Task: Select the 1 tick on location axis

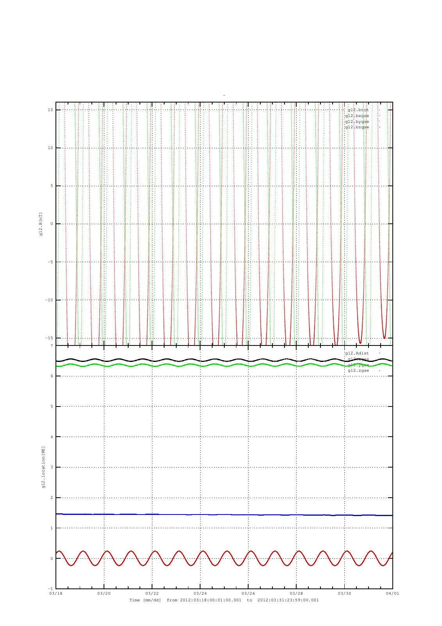Action: tap(52, 528)
